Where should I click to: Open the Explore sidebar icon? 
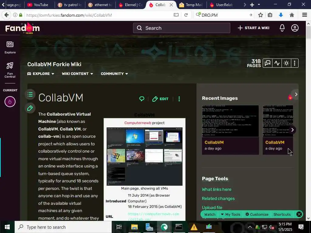10,47
